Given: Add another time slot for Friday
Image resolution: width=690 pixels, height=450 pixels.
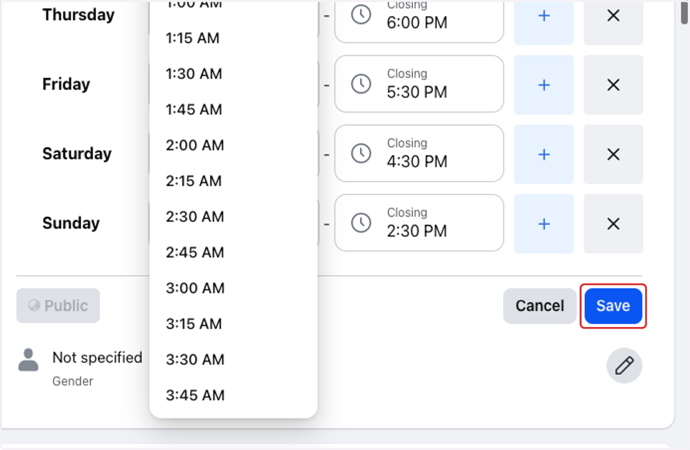Looking at the screenshot, I should click(543, 85).
